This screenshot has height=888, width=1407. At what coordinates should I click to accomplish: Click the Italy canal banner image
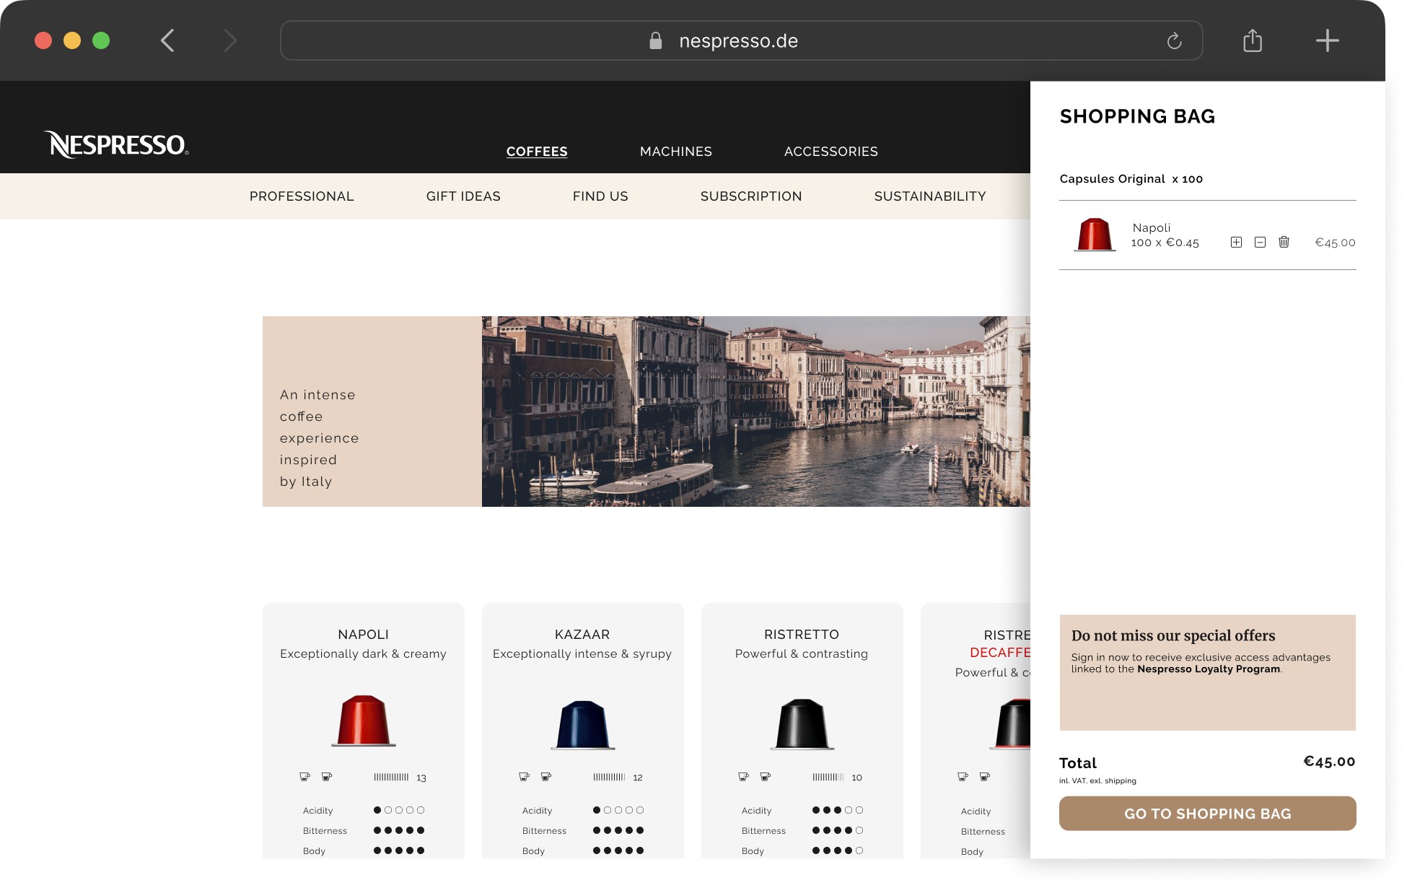tap(755, 412)
